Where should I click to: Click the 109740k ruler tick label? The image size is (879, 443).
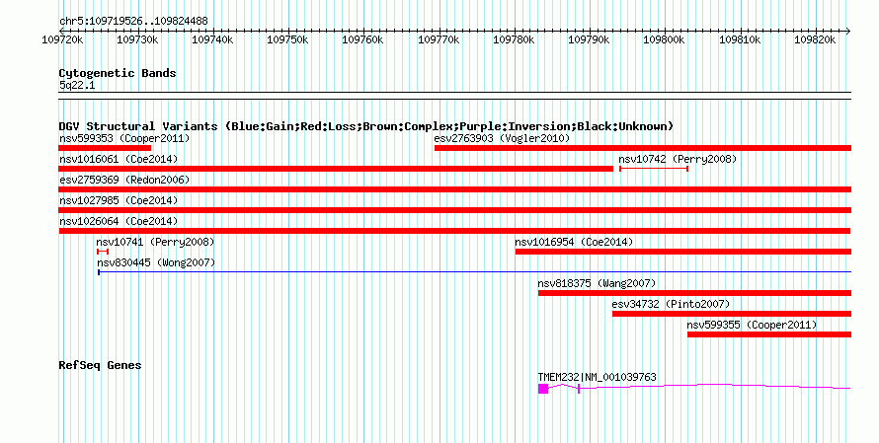pos(212,40)
